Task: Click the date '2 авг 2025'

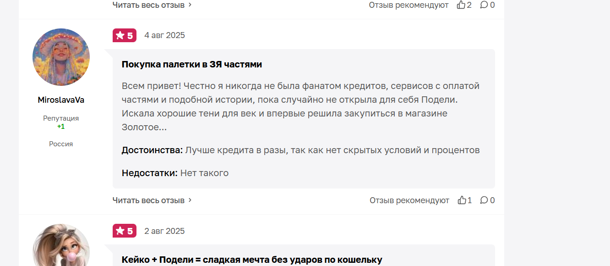Action: (x=164, y=231)
